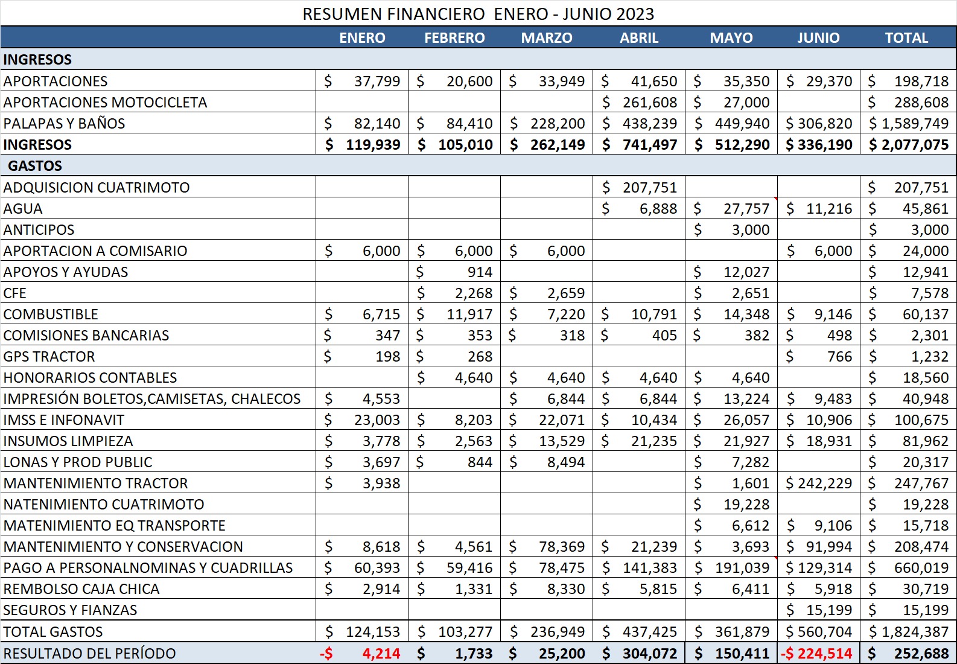This screenshot has width=957, height=664.
Task: Click the MARZO CFE value 2,659
Action: pyautogui.click(x=566, y=293)
